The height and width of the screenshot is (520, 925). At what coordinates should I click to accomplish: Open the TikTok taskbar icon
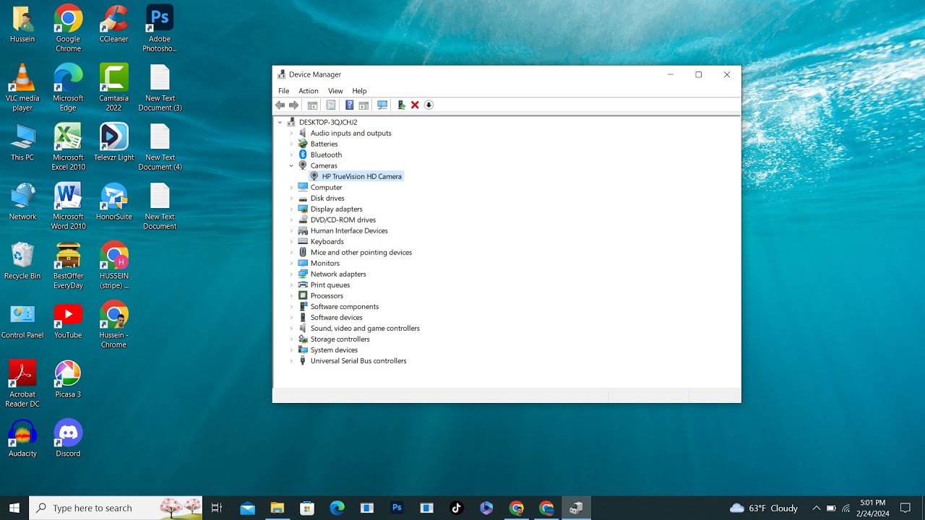456,508
